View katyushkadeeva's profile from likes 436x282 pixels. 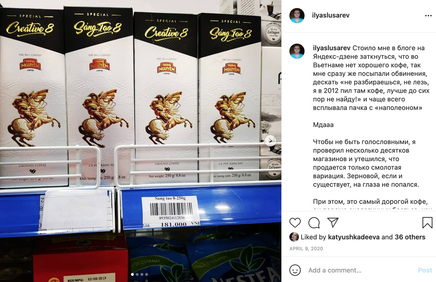coord(354,237)
